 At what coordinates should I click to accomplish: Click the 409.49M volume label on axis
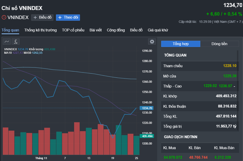point(147,136)
